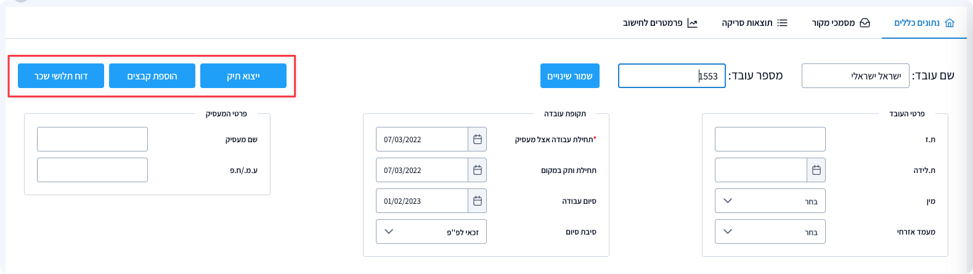Screen dimensions: 973x274
Task: Click the inbox icon beside מסמכי מקור
Action: pyautogui.click(x=865, y=23)
